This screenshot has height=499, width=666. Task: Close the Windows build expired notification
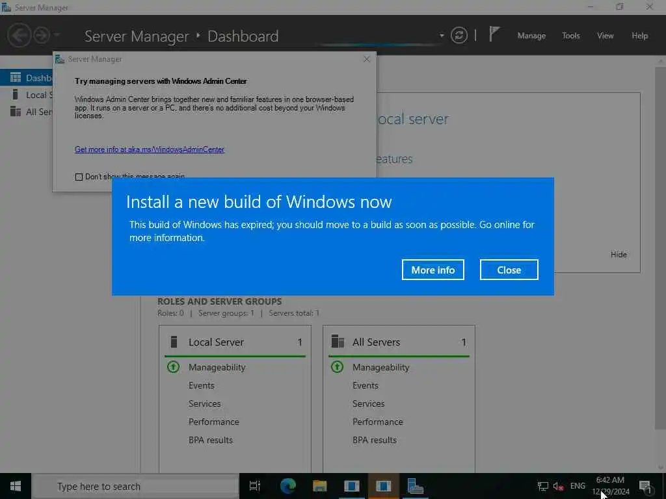click(x=509, y=270)
